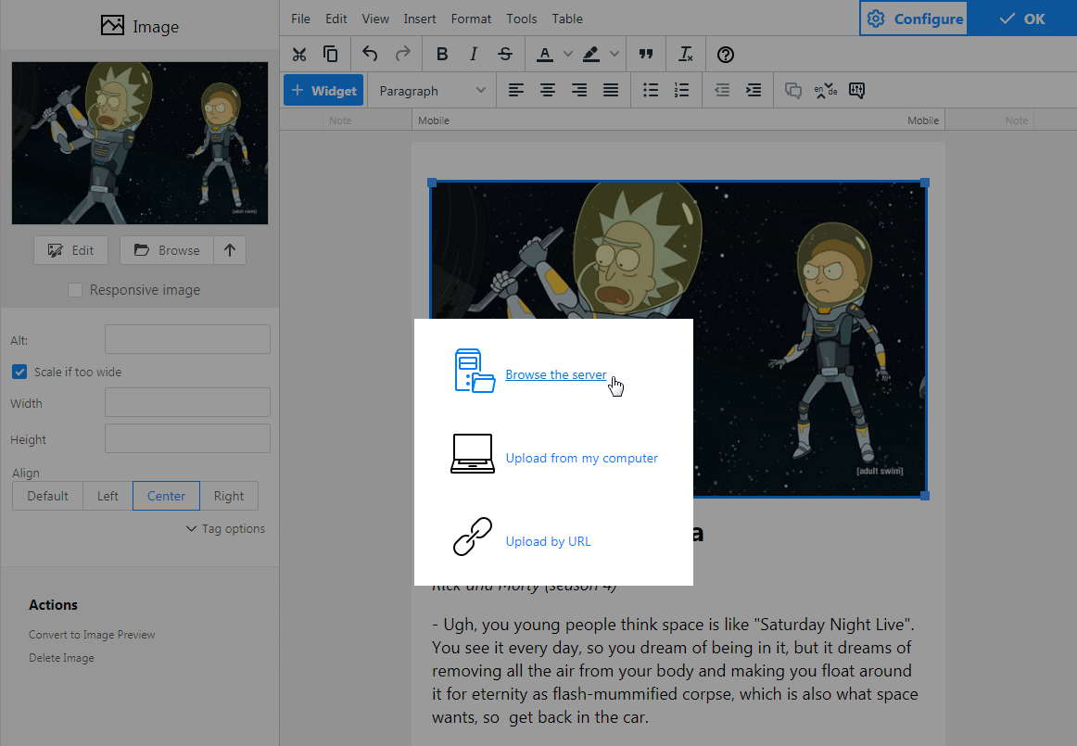Clear text formatting
Viewport: 1077px width, 746px height.
(686, 55)
